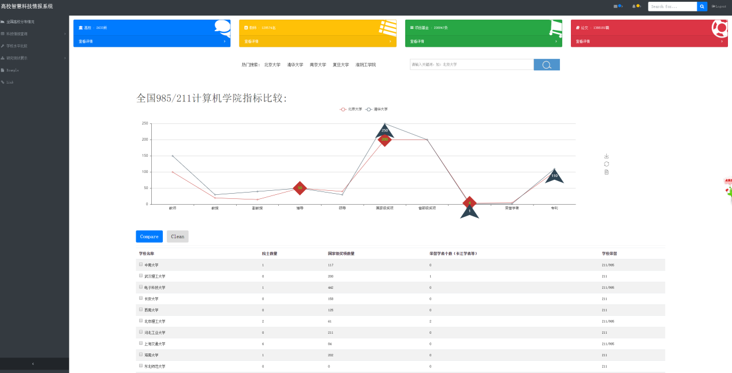Image resolution: width=732 pixels, height=373 pixels.
Task: Click the gray Clean button
Action: [178, 236]
